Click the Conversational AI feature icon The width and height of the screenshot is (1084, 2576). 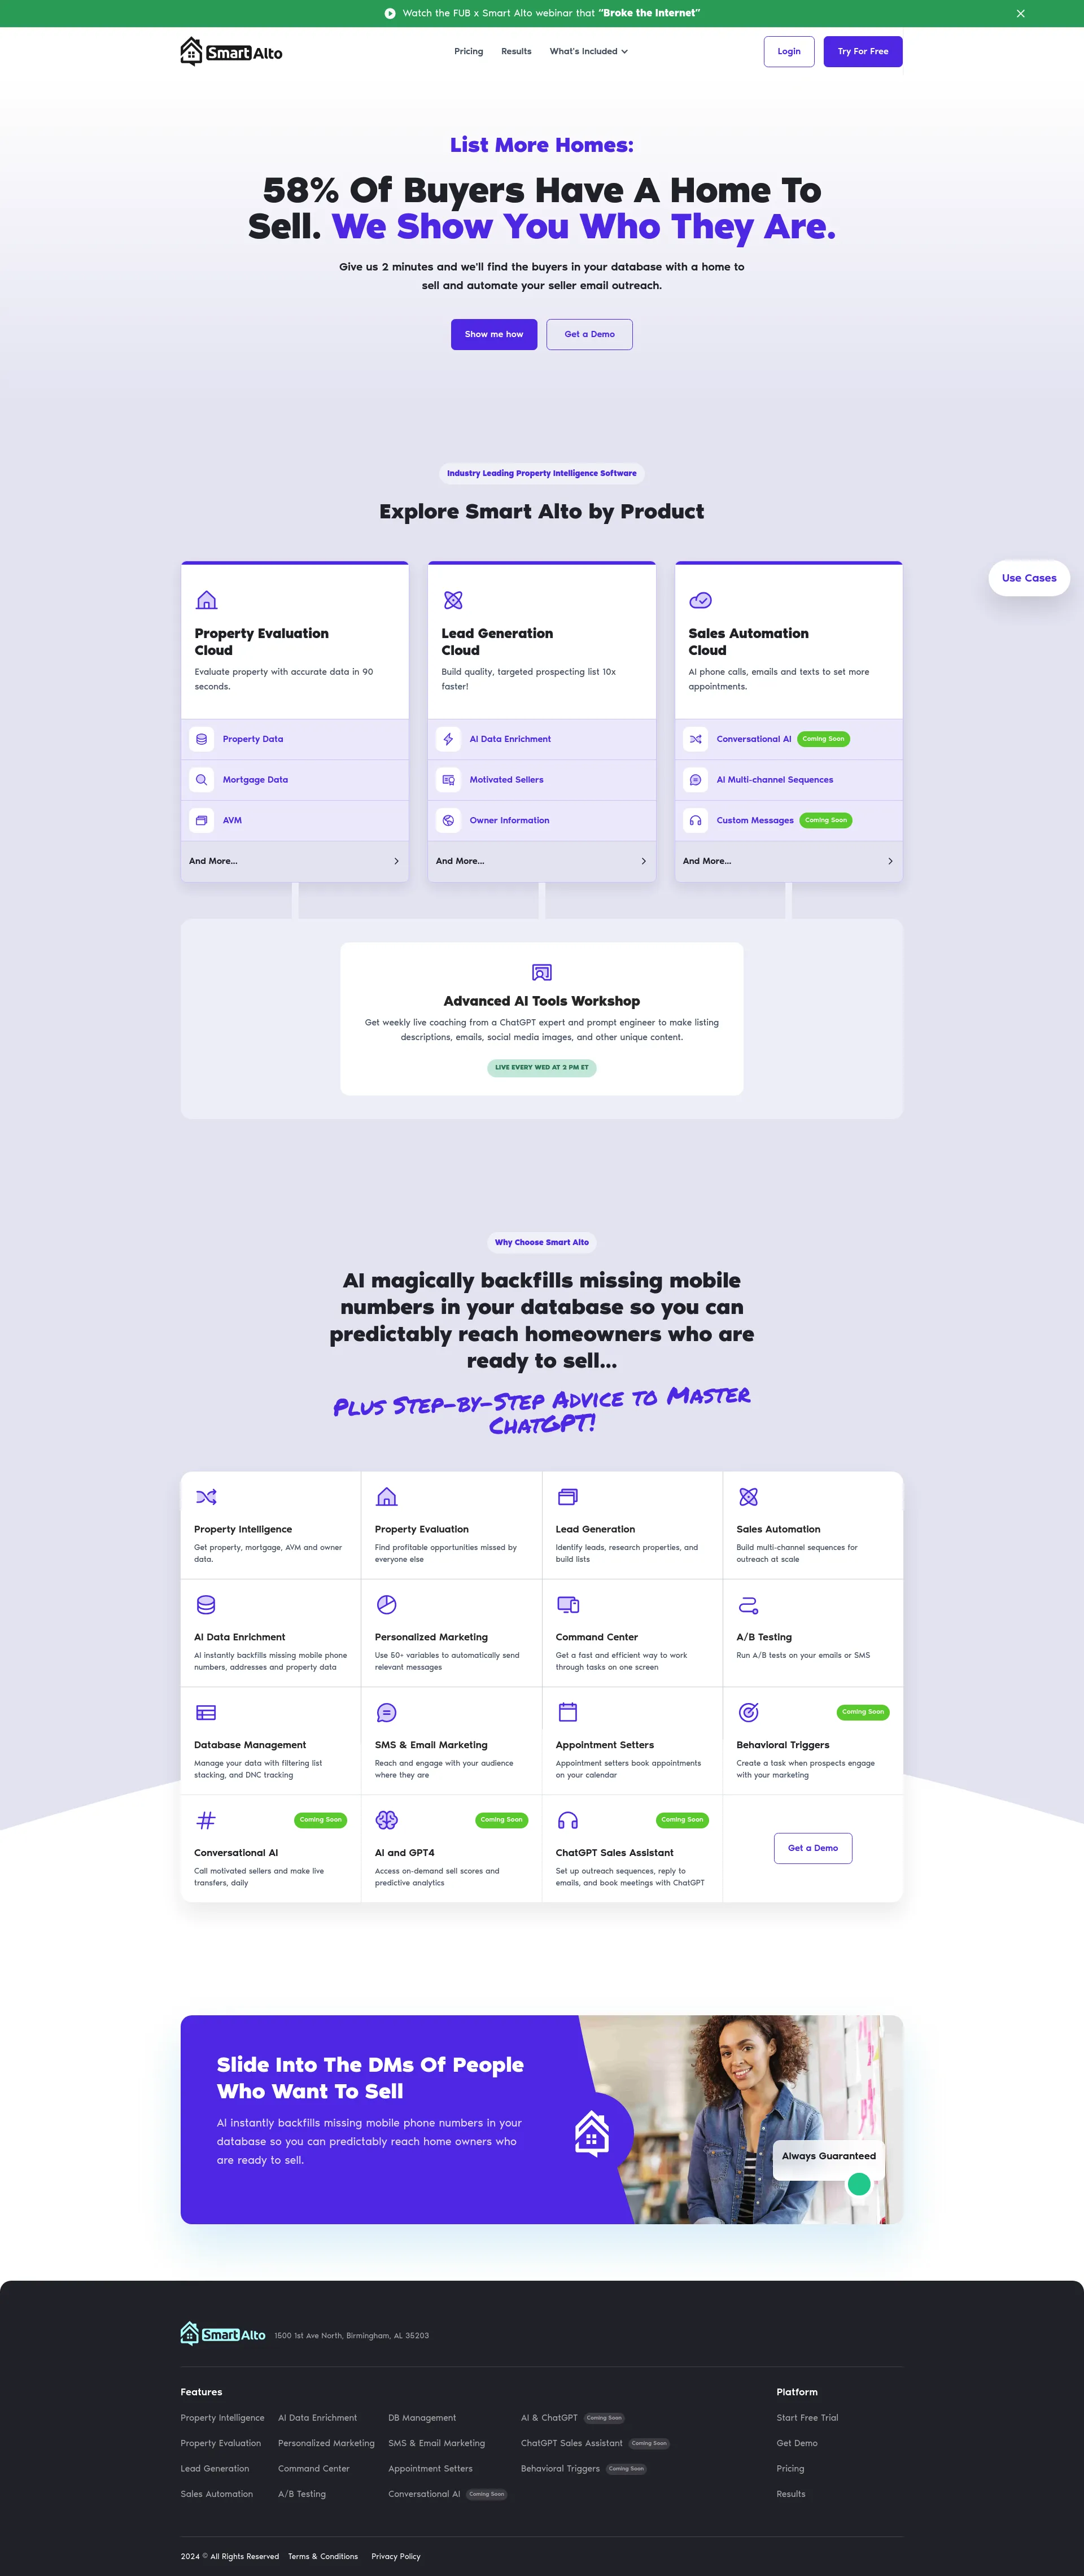(x=207, y=1820)
